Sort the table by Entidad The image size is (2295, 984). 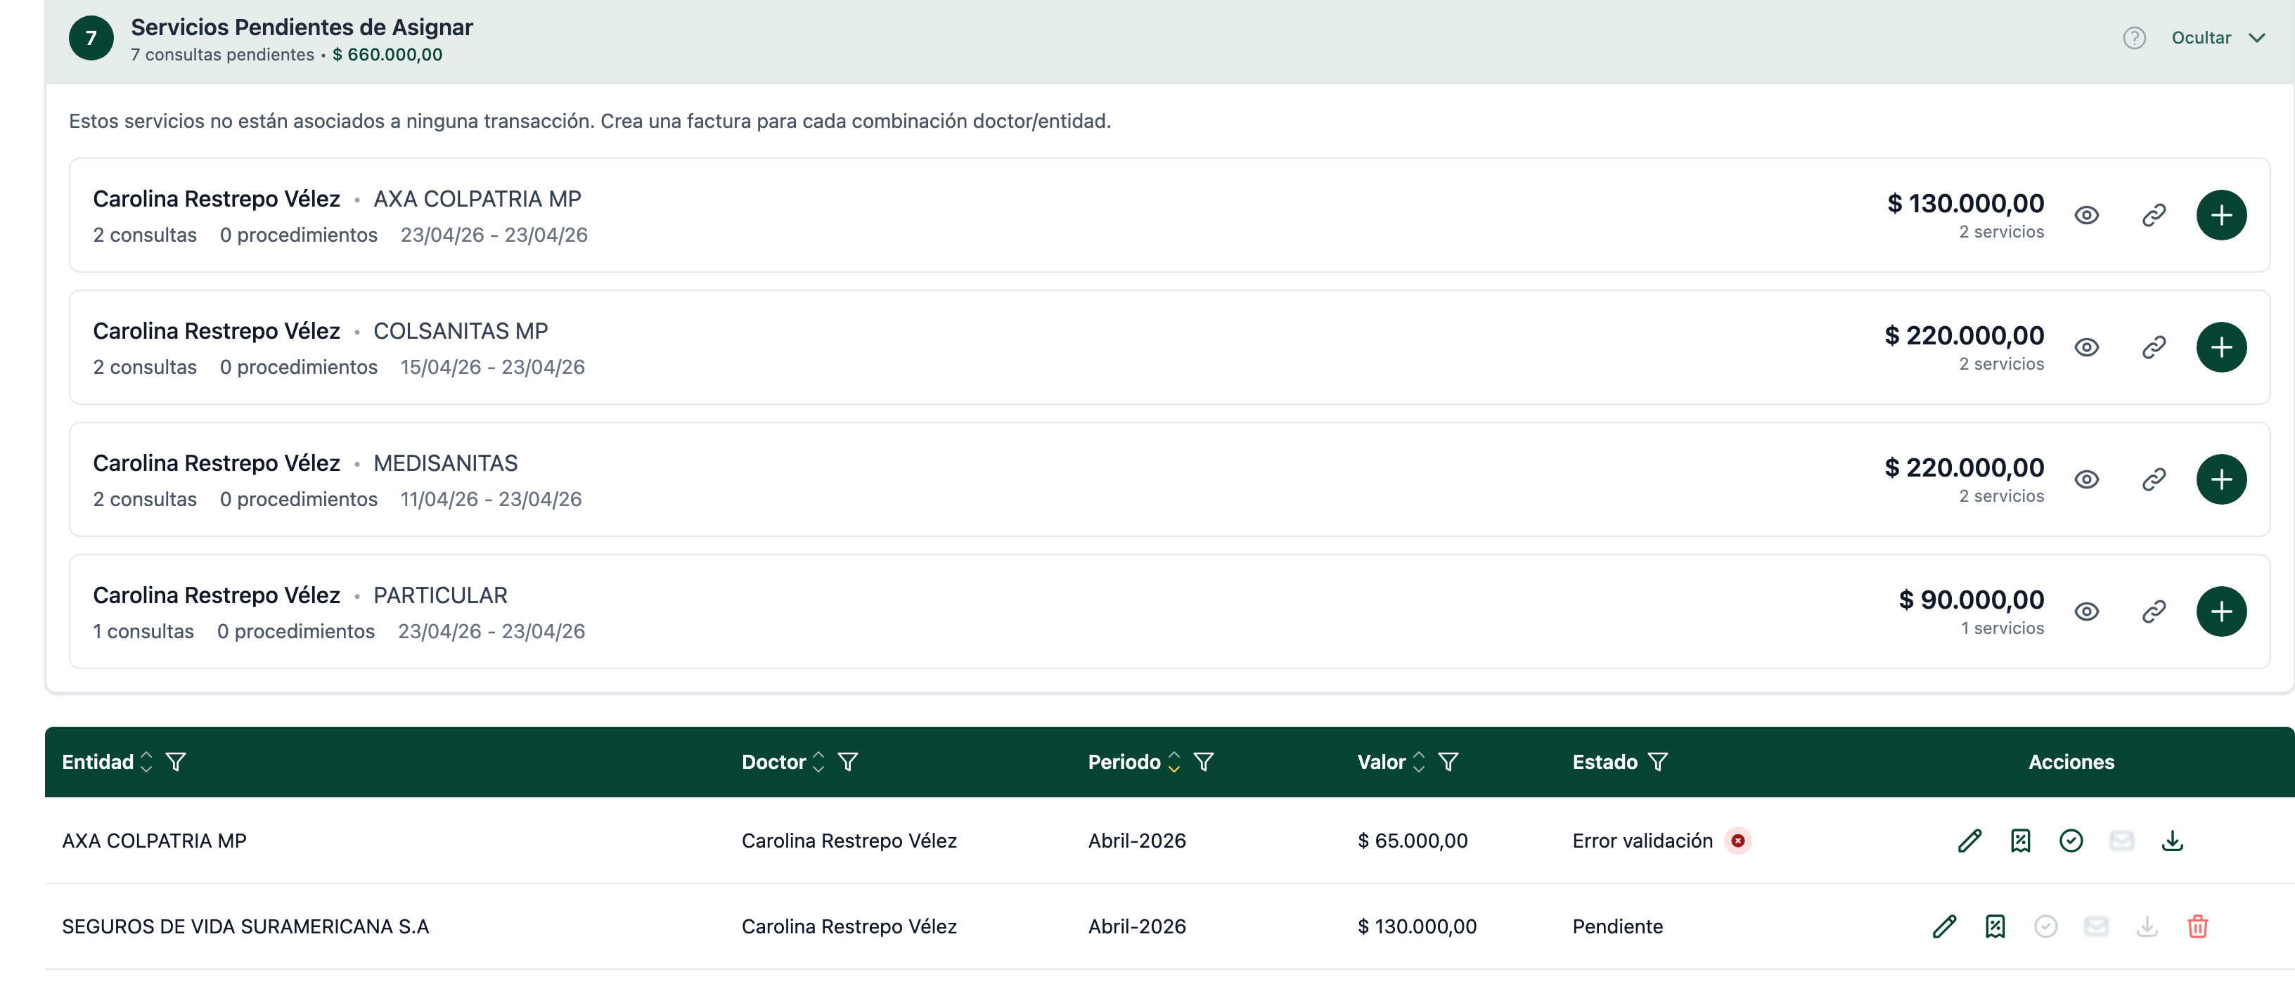[147, 763]
